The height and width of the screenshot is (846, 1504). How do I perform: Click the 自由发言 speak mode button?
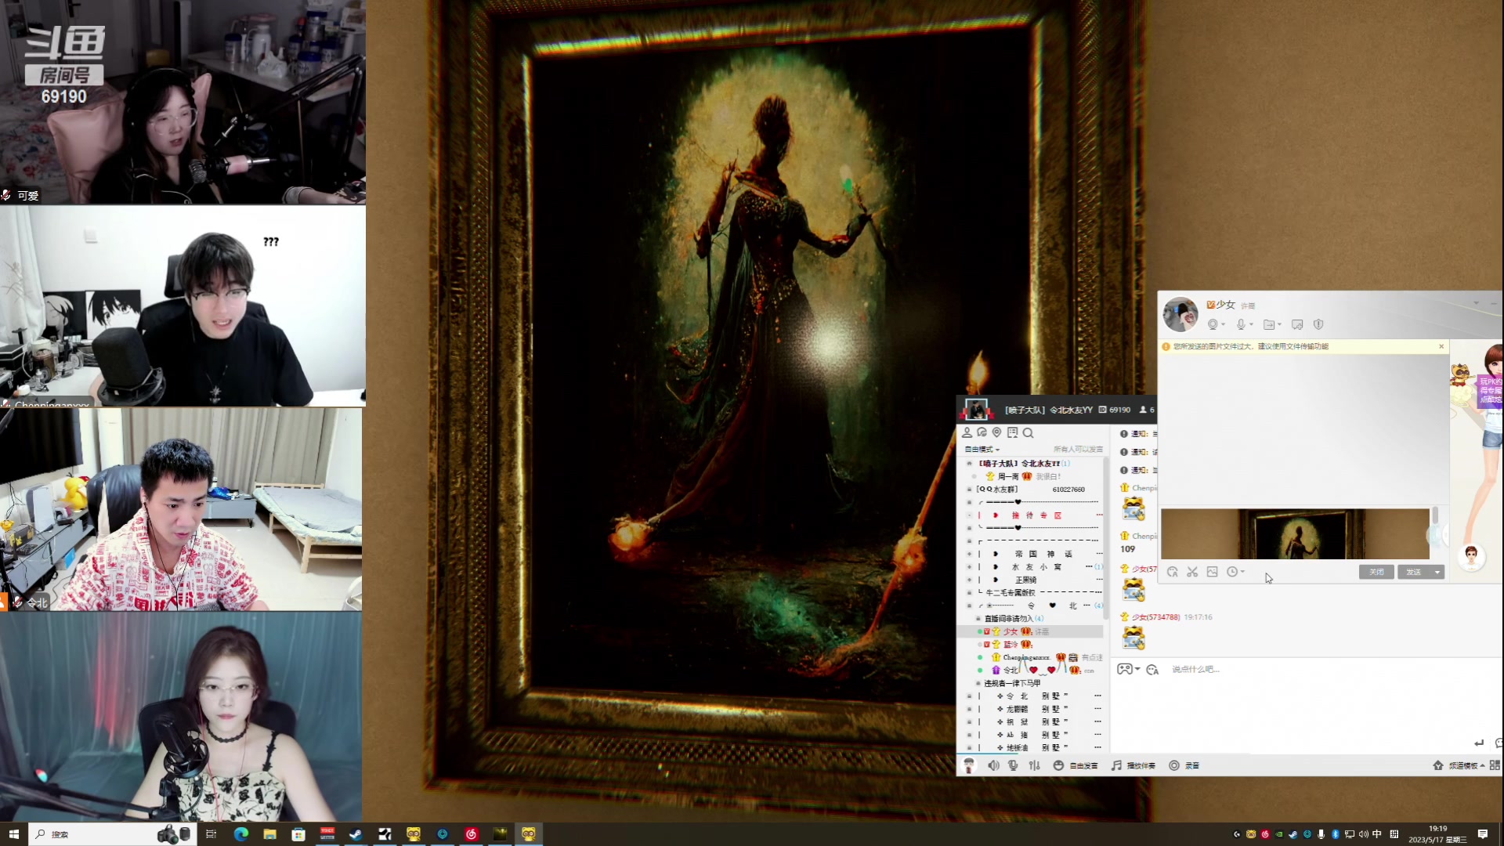coord(1076,765)
